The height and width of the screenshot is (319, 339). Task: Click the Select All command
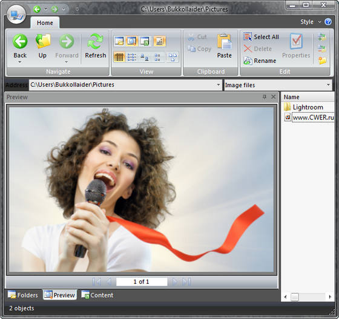point(261,37)
